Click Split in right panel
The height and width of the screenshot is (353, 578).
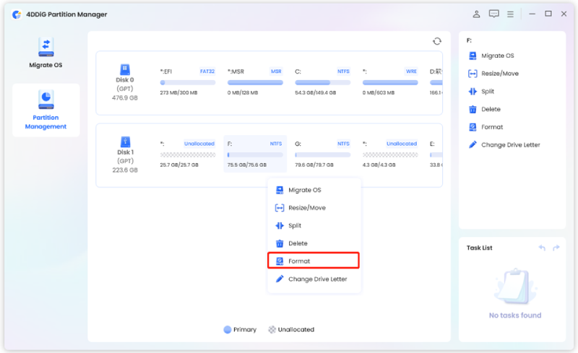pos(487,92)
